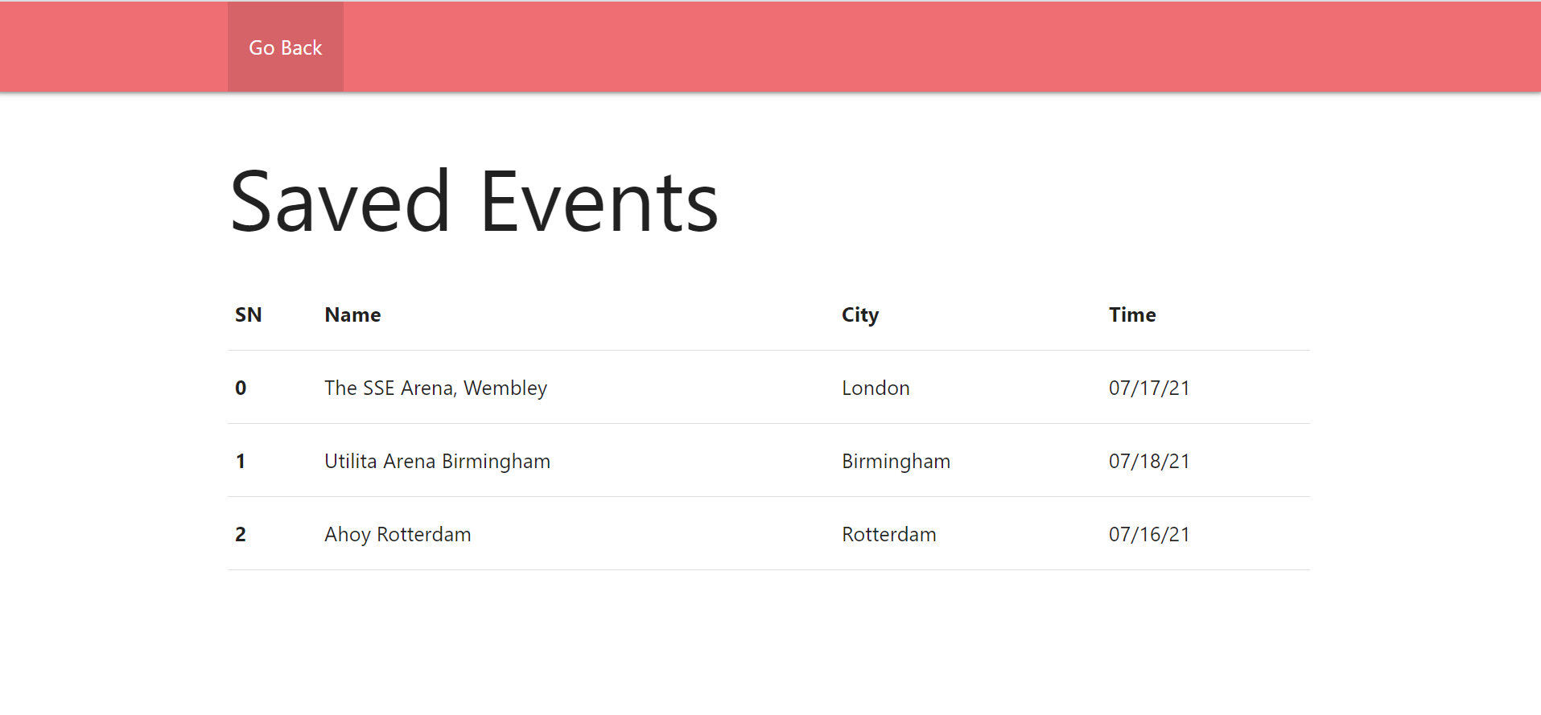Click serial number 1 in the table

240,461
